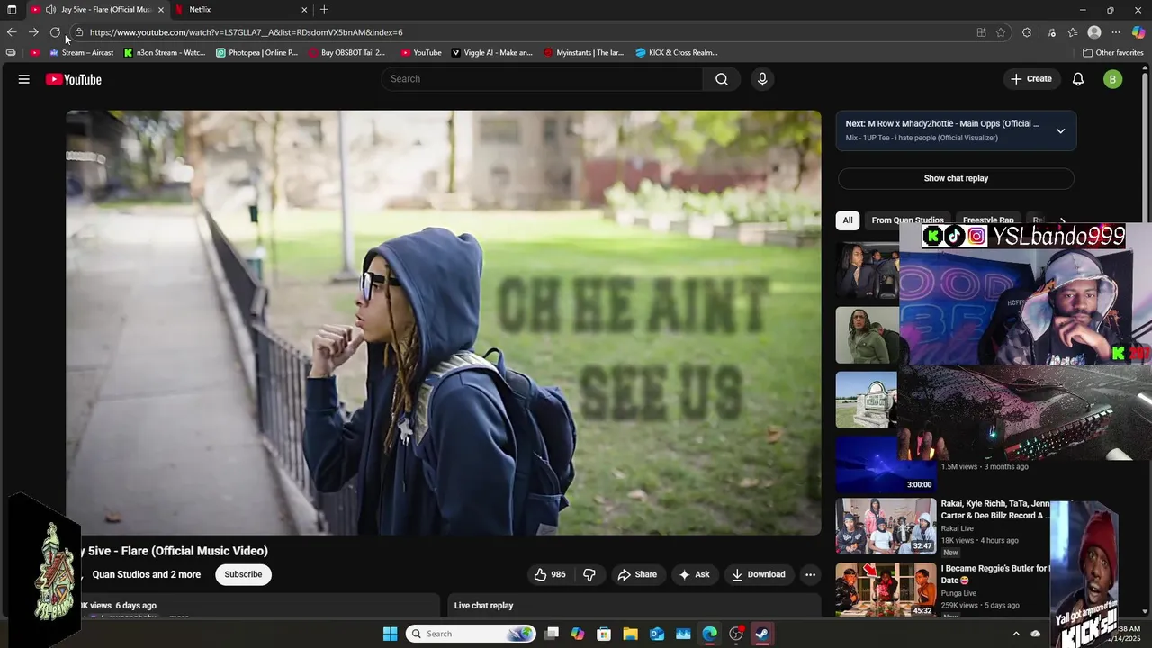Viewport: 1152px width, 648px height.
Task: Open I Became Reggie's Butler thumbnail
Action: click(886, 590)
